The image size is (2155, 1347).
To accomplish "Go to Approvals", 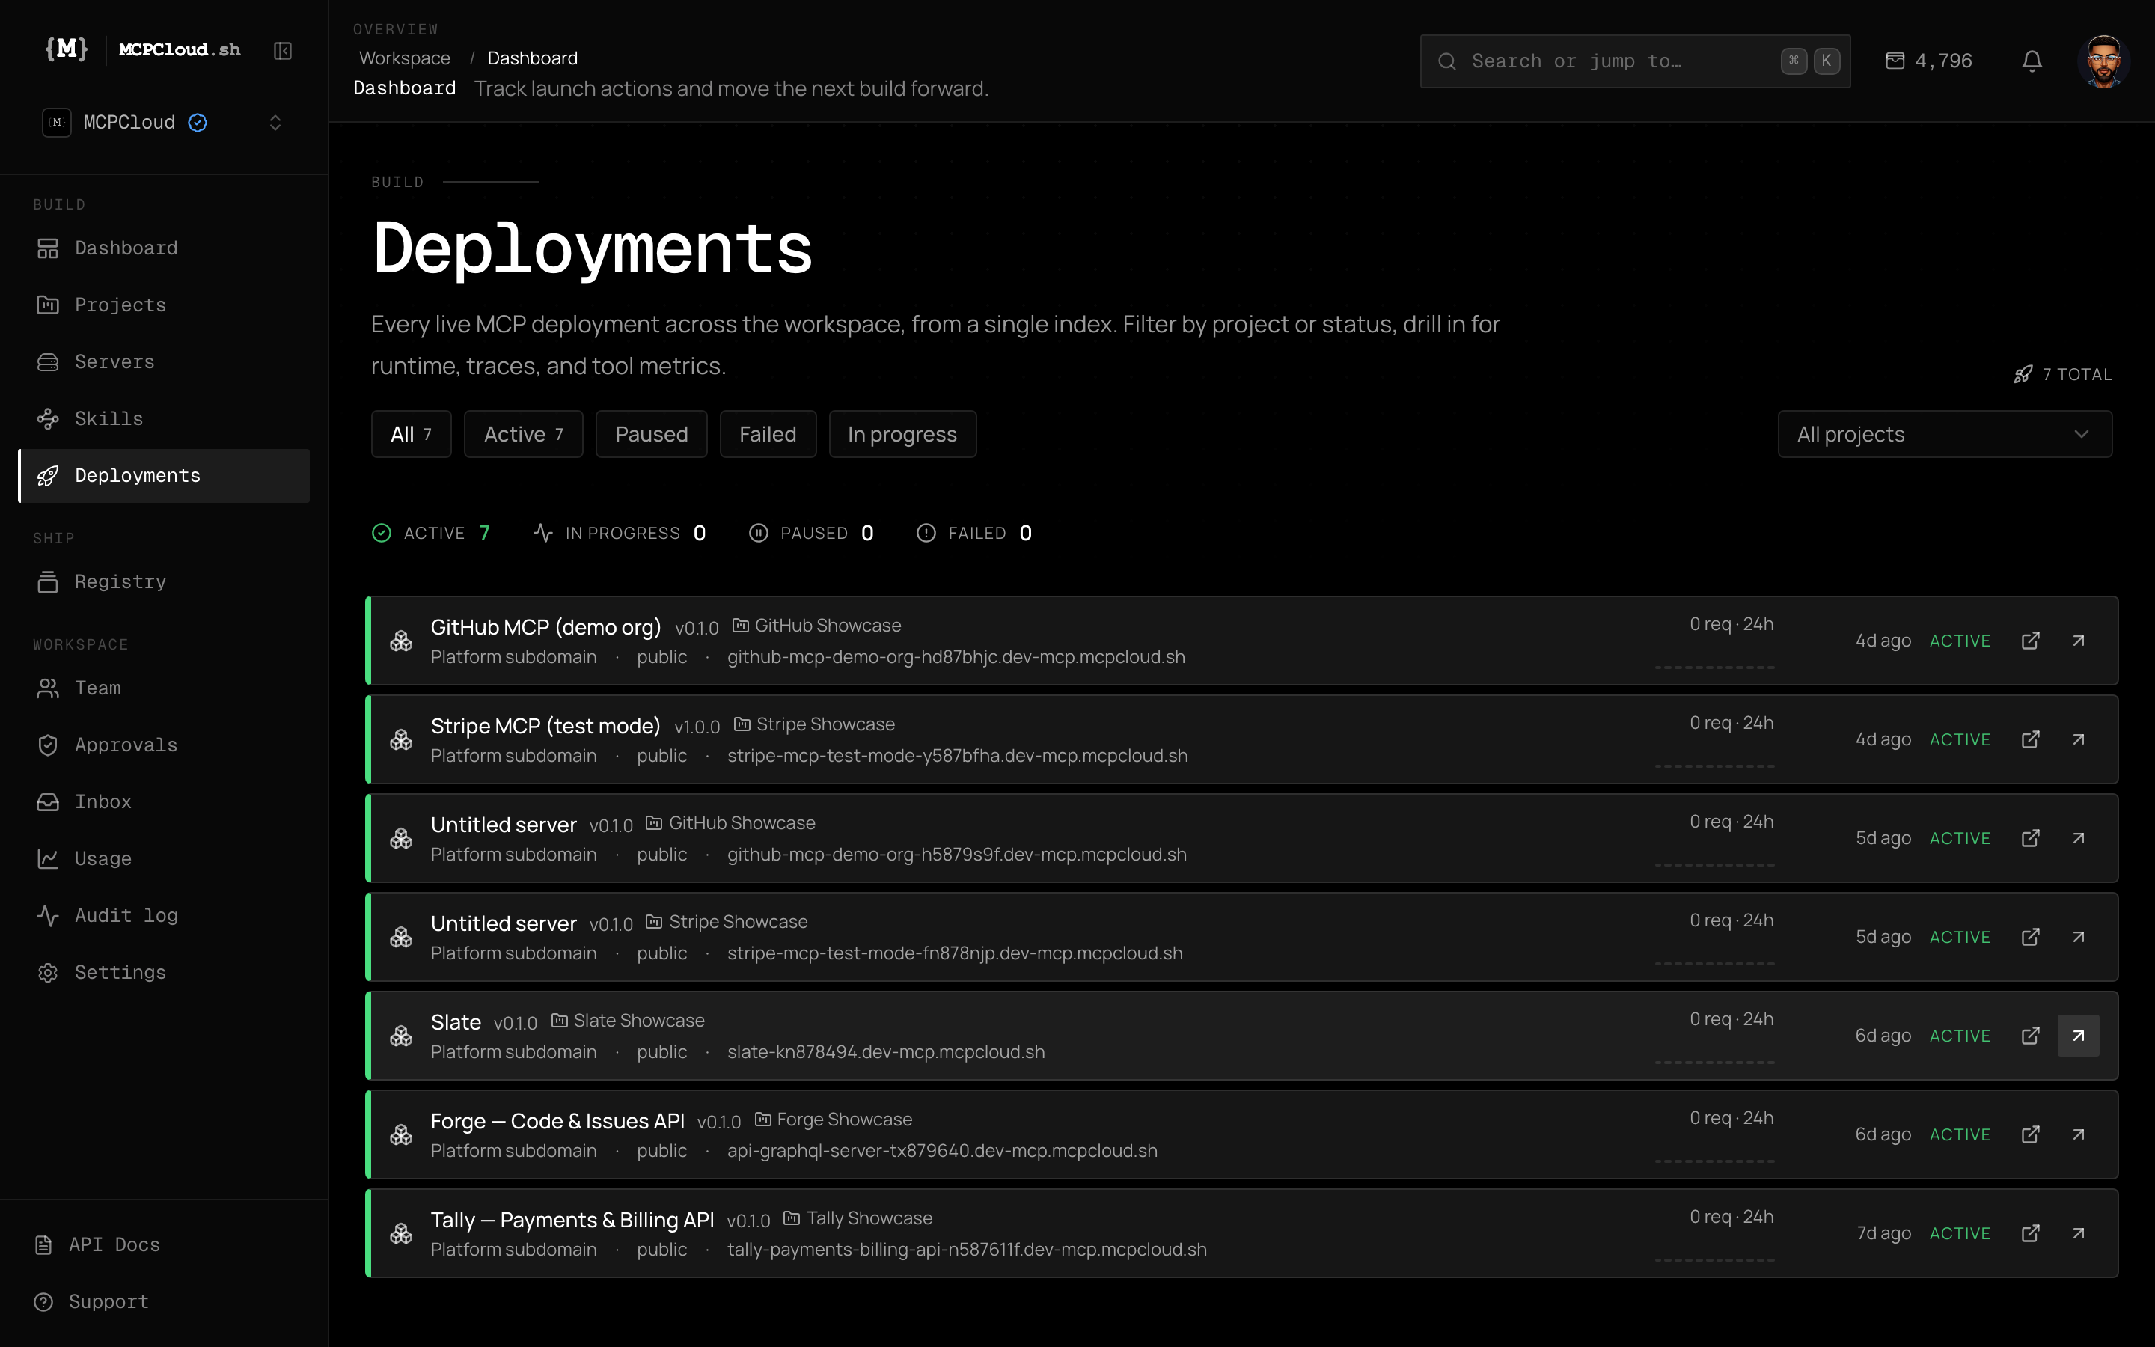I will tap(164, 745).
